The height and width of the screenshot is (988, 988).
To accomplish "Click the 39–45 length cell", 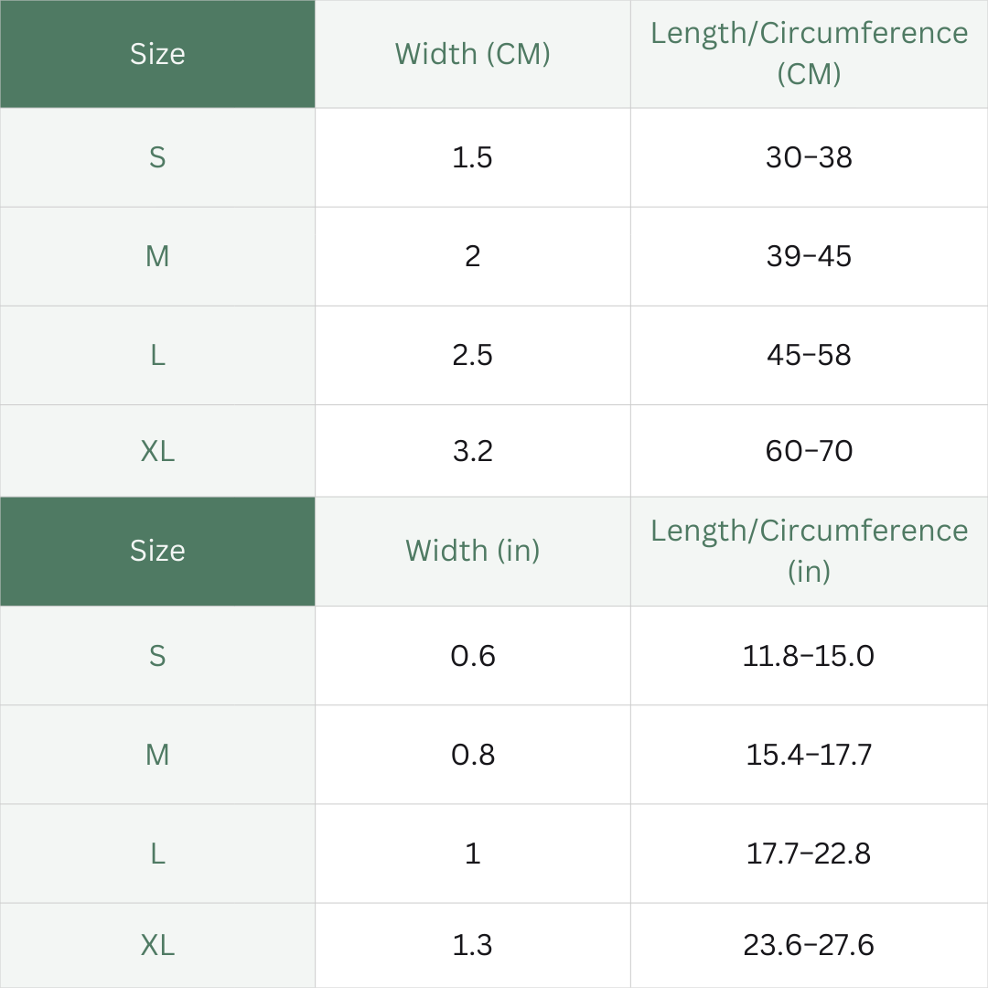I will (809, 256).
